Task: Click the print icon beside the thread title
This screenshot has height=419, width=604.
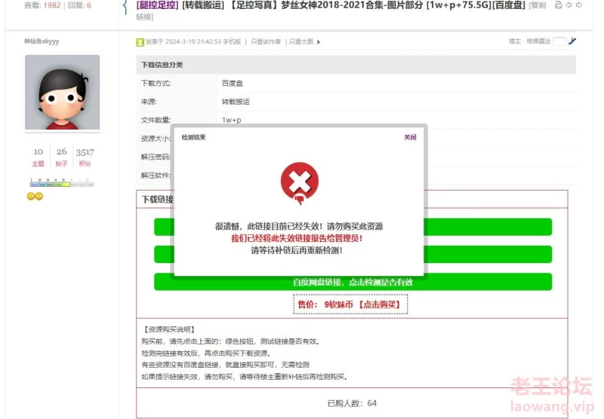Action: (x=558, y=5)
